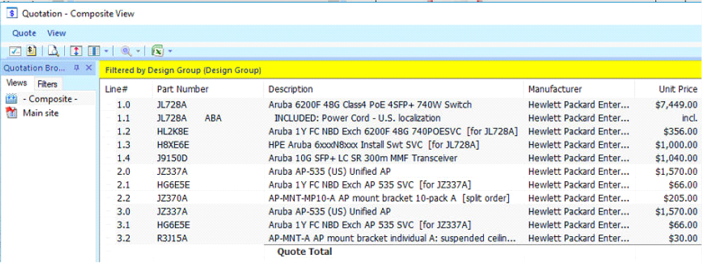Expand the column layout dropdown arrow
702x264 pixels.
[106, 52]
